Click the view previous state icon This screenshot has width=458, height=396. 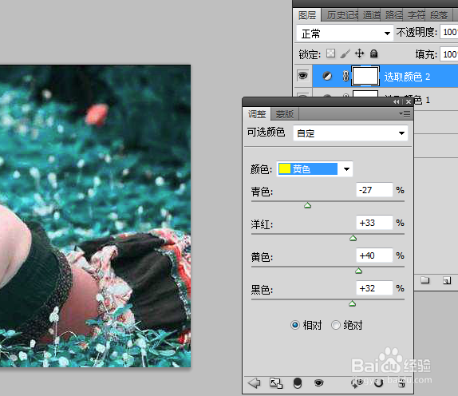(x=357, y=383)
